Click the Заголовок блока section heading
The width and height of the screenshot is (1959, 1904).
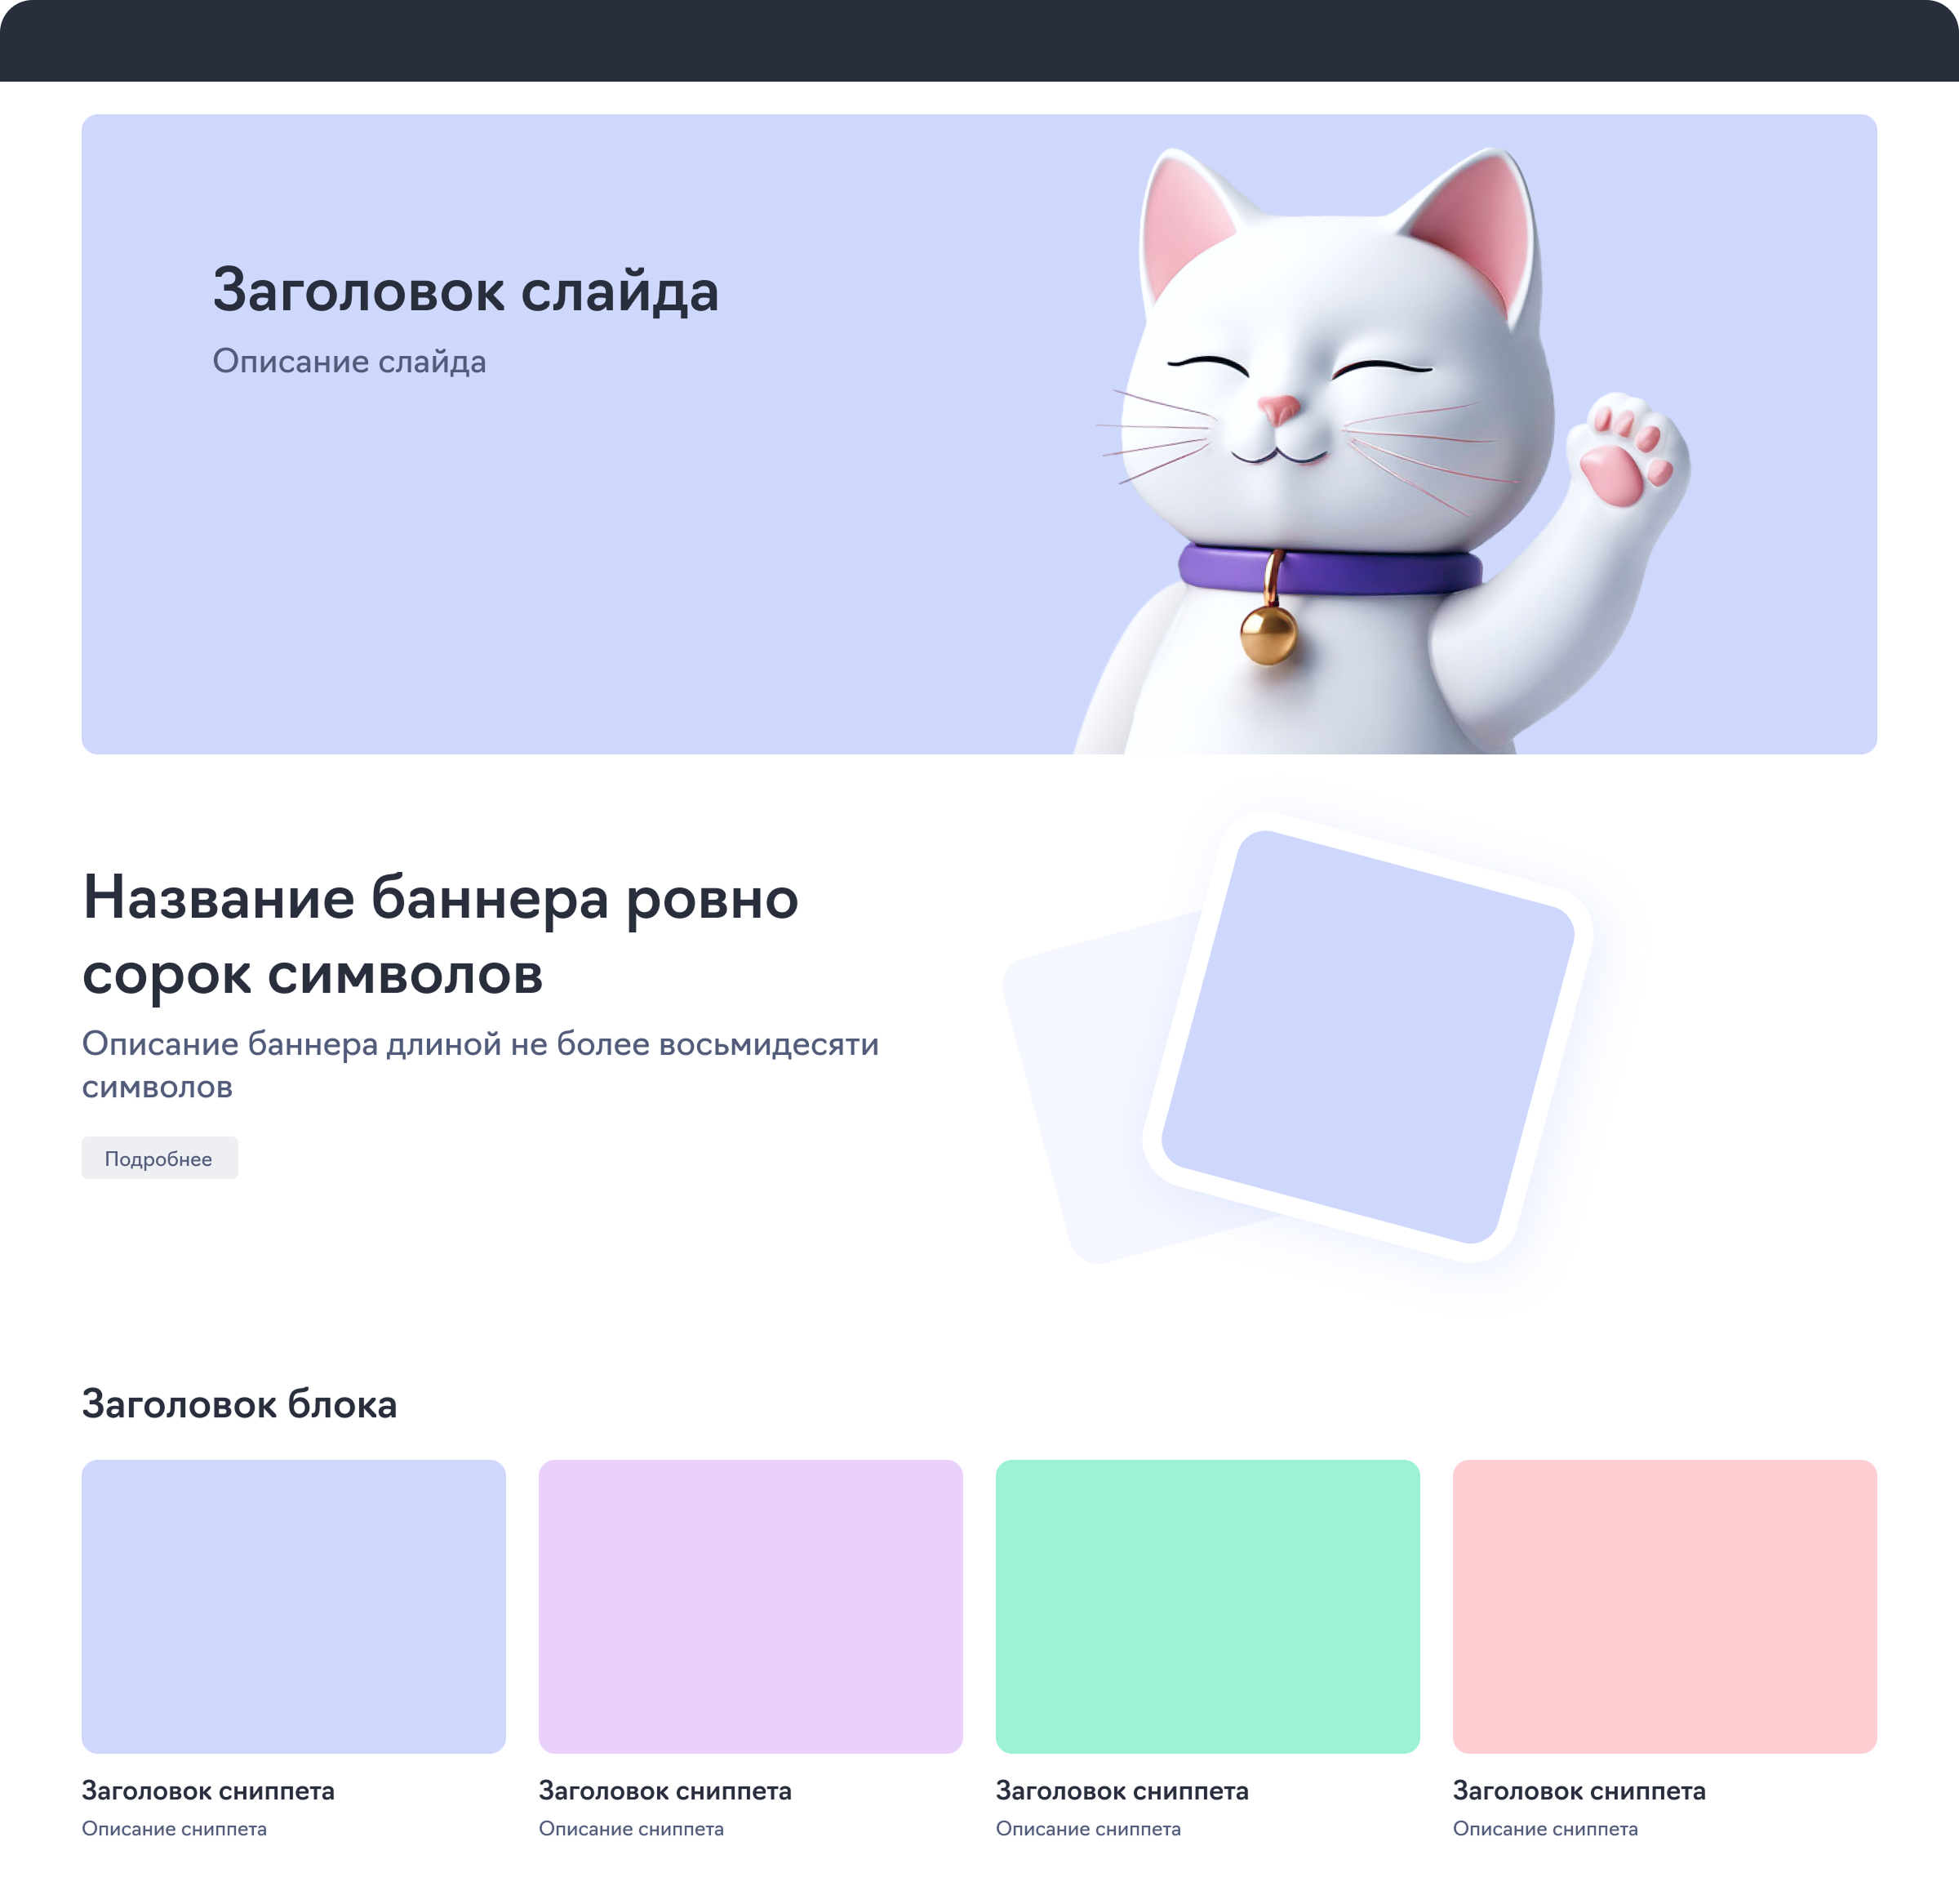(240, 1404)
